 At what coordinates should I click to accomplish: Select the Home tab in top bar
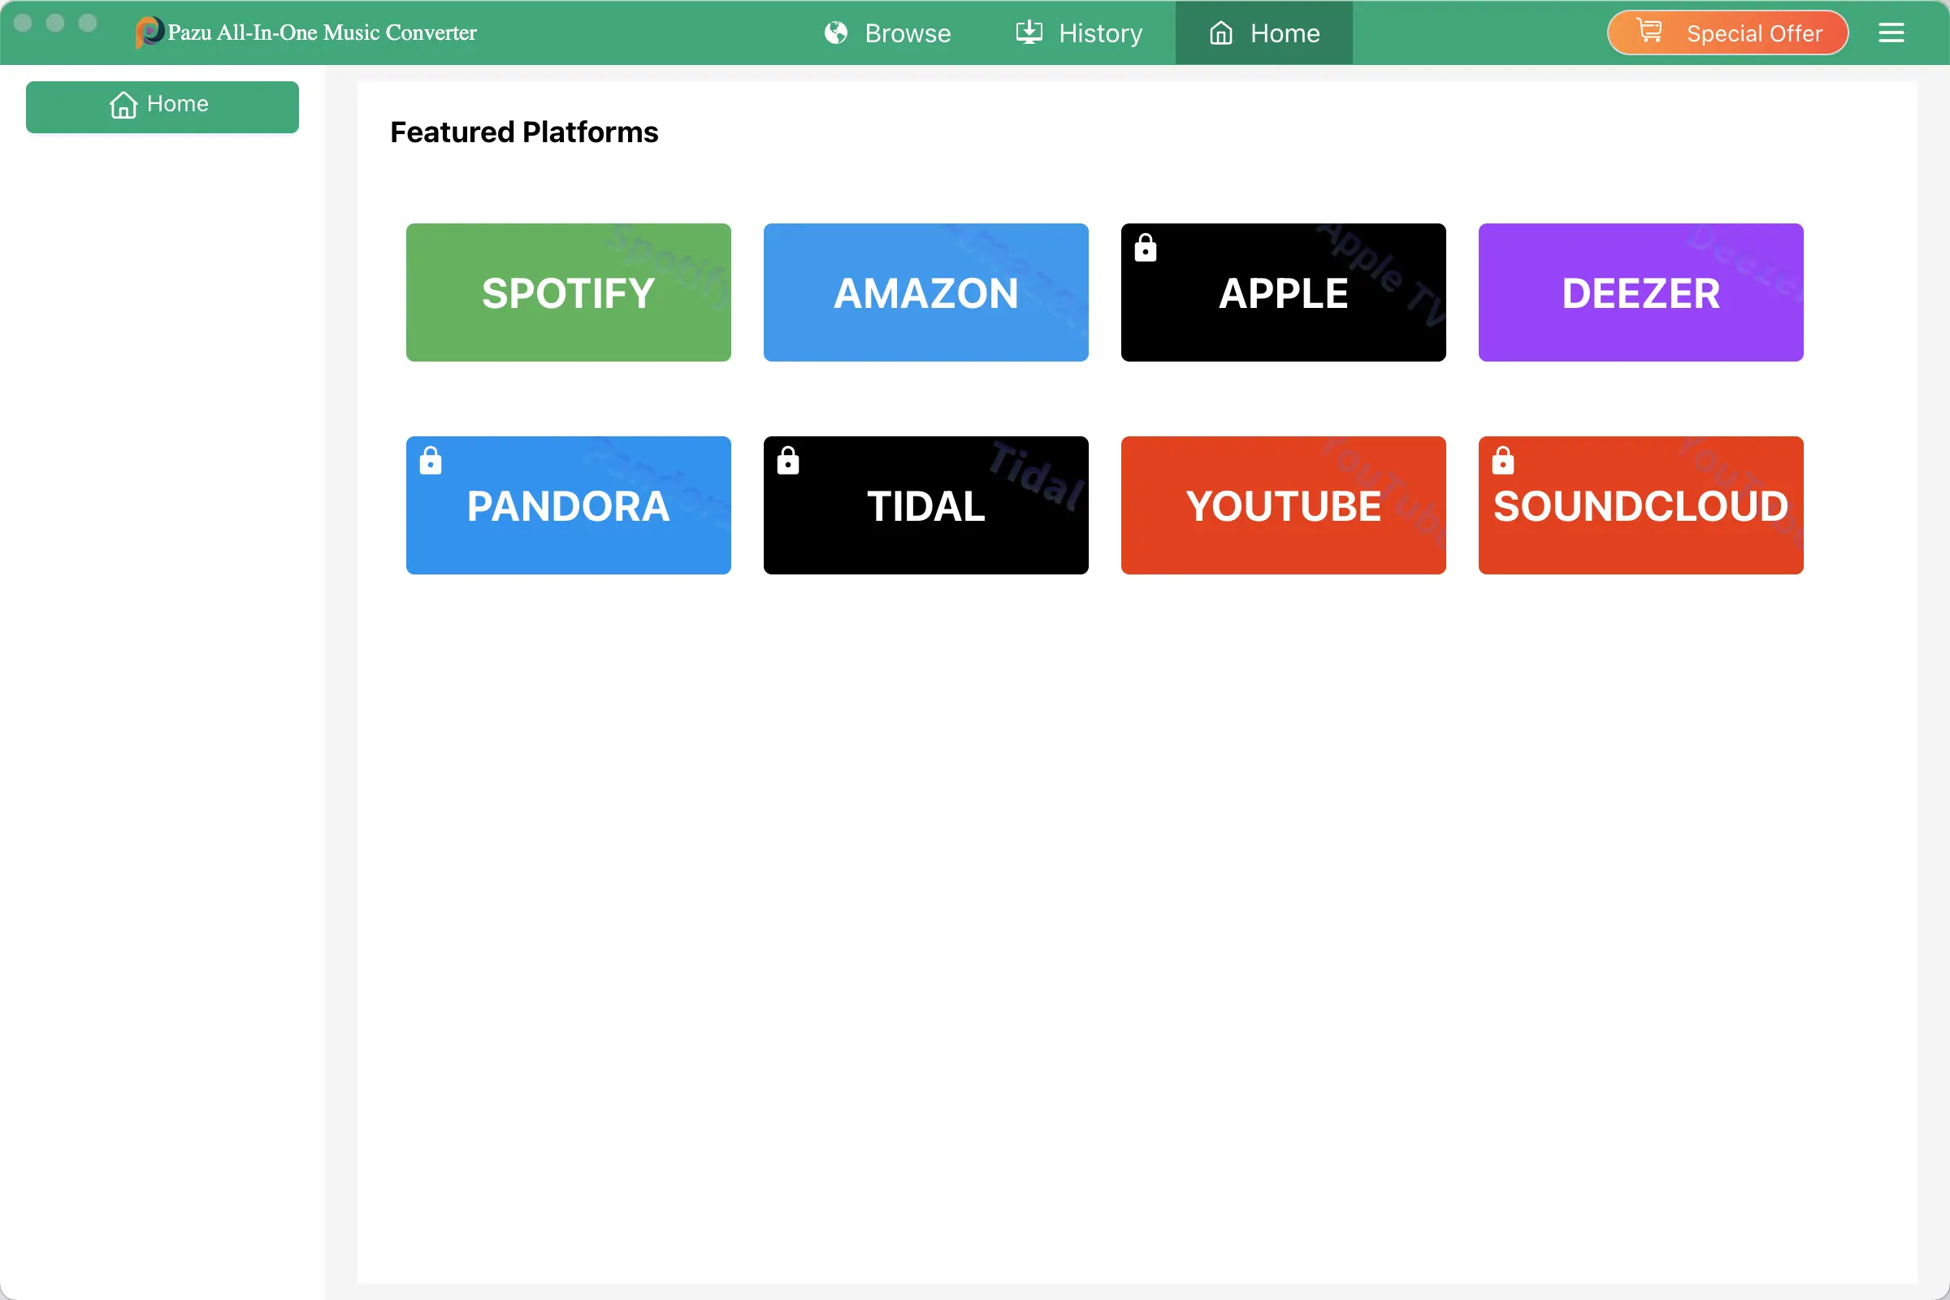(1264, 32)
